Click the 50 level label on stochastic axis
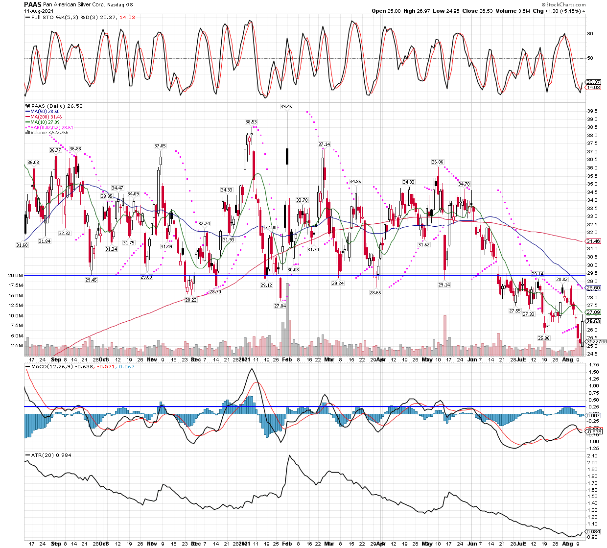The height and width of the screenshot is (548, 607). 590,58
